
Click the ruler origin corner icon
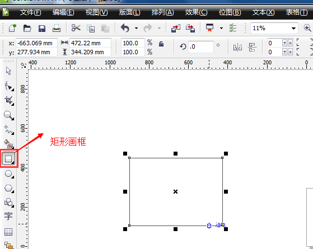(24, 65)
